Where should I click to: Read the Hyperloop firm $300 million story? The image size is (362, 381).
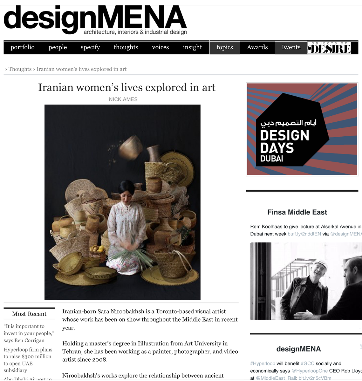point(28,360)
